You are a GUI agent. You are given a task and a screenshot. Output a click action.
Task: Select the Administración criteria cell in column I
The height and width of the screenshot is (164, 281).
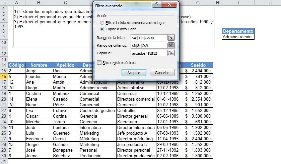238,37
